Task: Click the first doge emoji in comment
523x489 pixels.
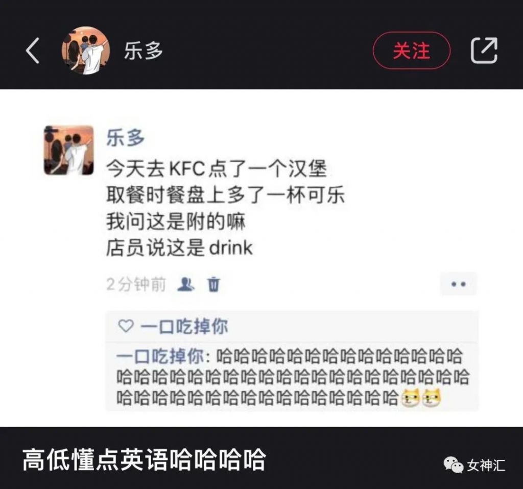Action: point(410,397)
